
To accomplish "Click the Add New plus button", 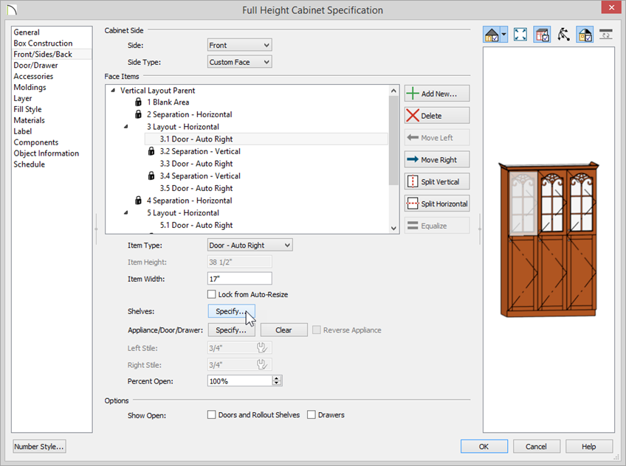I will coord(437,94).
